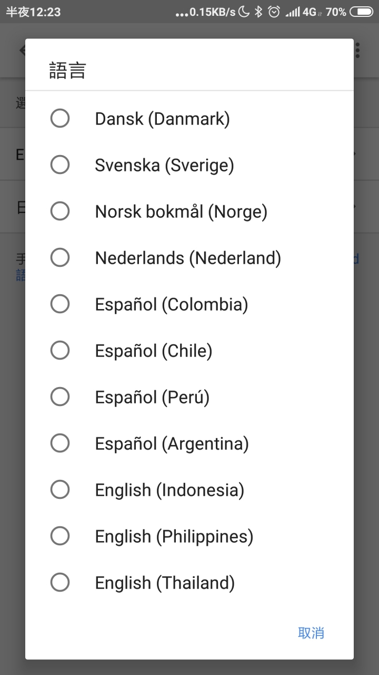Select English (Indonesia) radio button
This screenshot has width=379, height=675.
[x=59, y=489]
